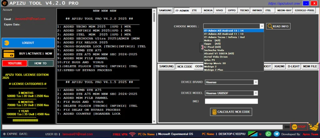Click the small heart icon near flag
This screenshot has width=320, height=138.
pyautogui.click(x=260, y=134)
